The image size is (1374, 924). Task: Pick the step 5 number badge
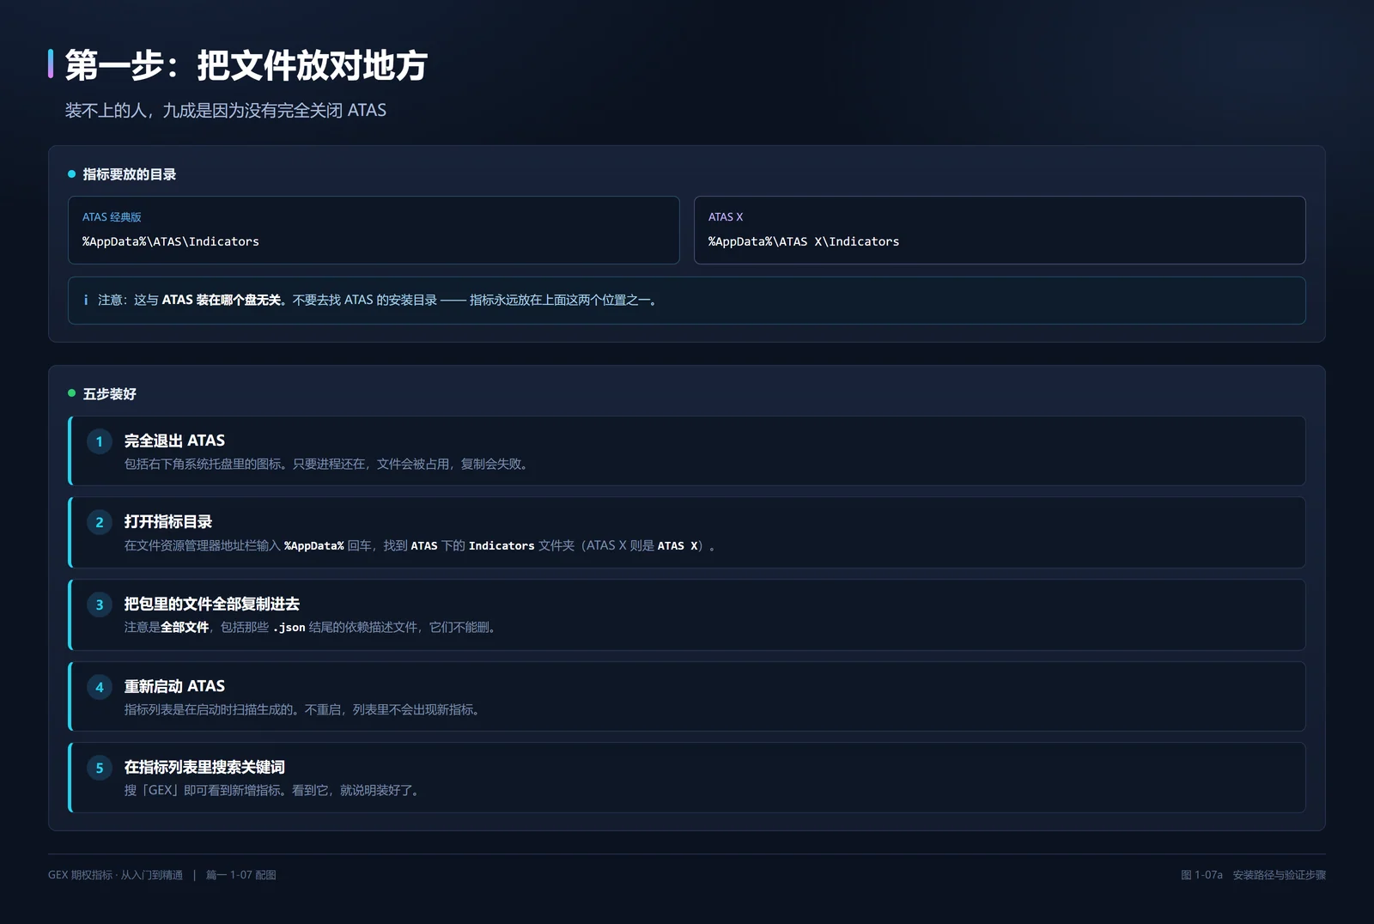tap(100, 768)
